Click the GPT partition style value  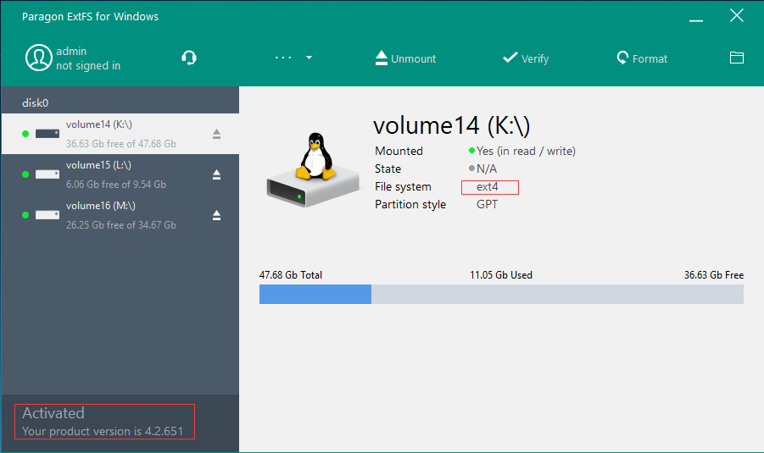coord(487,204)
